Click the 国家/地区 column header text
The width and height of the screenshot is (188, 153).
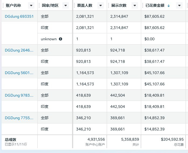(49, 5)
